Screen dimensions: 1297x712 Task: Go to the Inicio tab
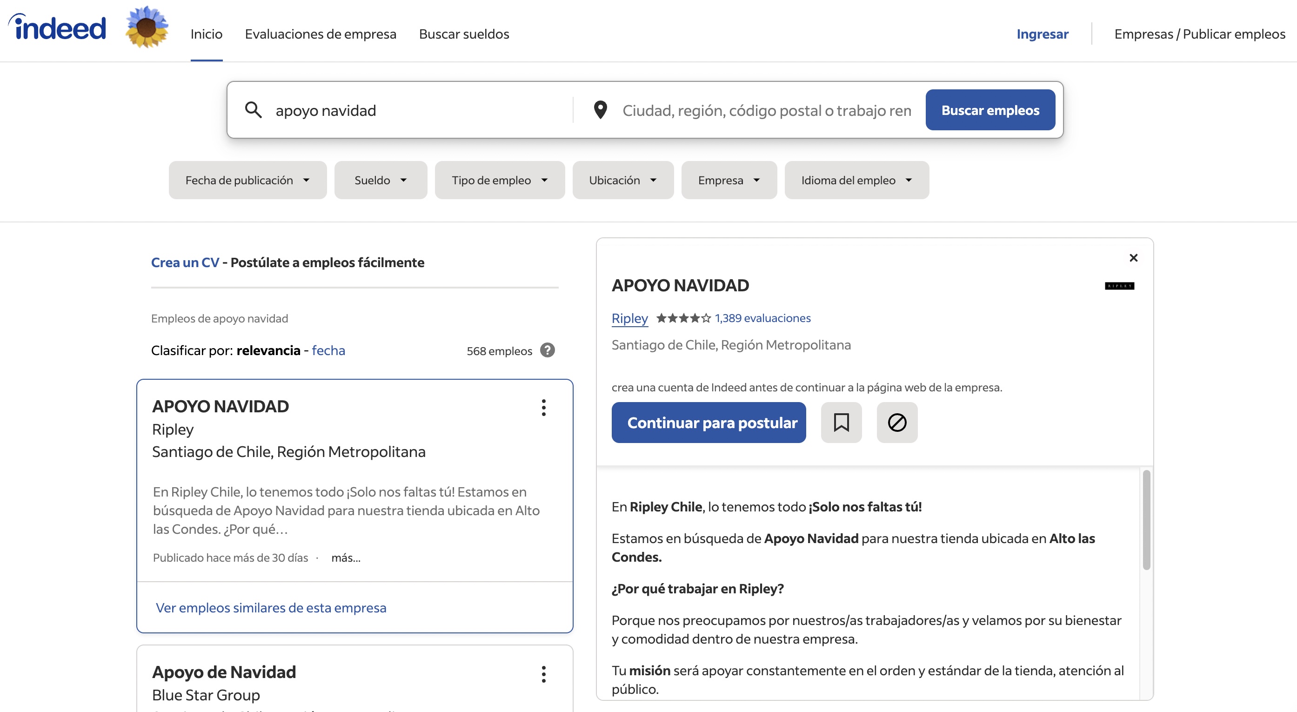(x=207, y=34)
